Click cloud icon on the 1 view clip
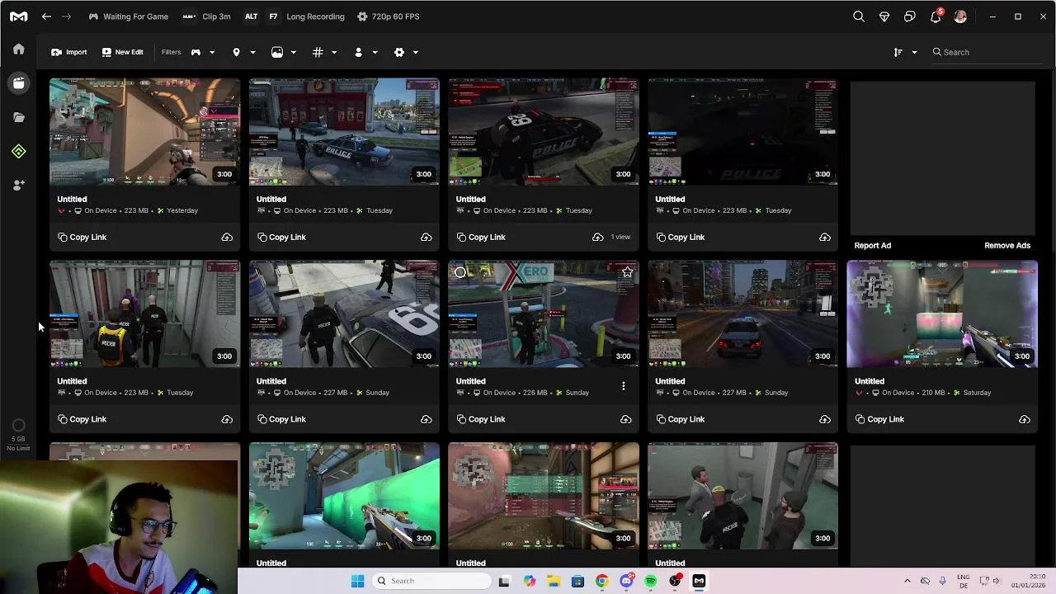This screenshot has width=1056, height=594. [x=597, y=238]
